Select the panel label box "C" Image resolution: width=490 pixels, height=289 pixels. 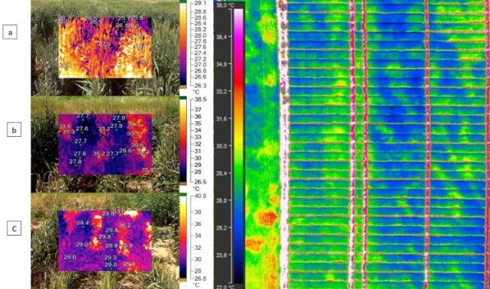[x=14, y=229]
